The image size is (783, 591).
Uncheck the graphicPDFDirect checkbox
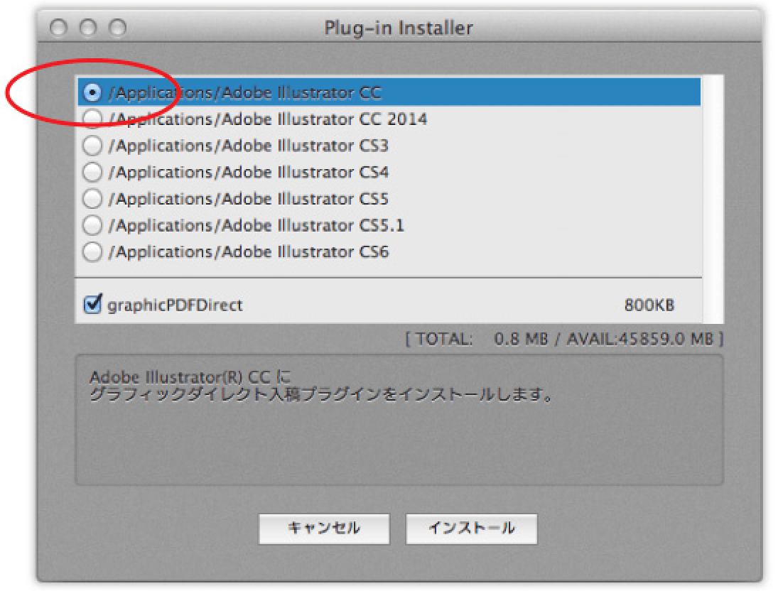tap(93, 305)
